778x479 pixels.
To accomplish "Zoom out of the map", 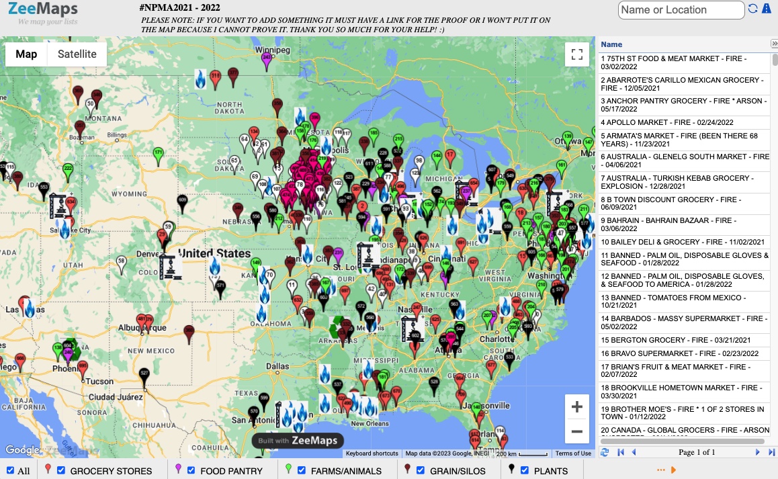I will 577,431.
